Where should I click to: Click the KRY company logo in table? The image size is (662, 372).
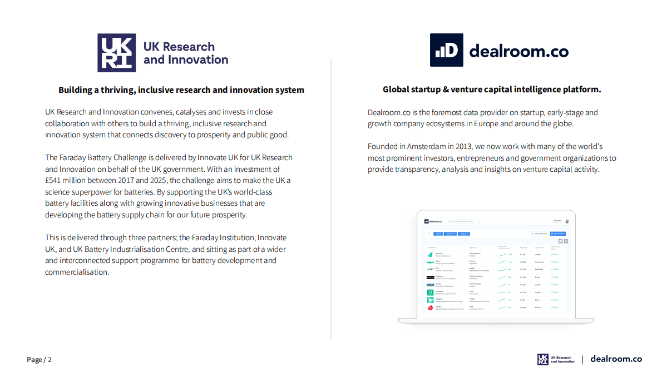[430, 269]
